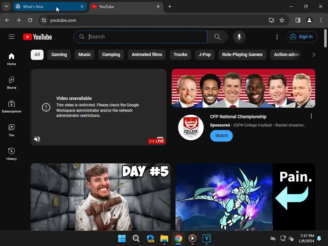Viewport: 328px width, 246px height.
Task: Open You section in sidebar
Action: [x=12, y=130]
